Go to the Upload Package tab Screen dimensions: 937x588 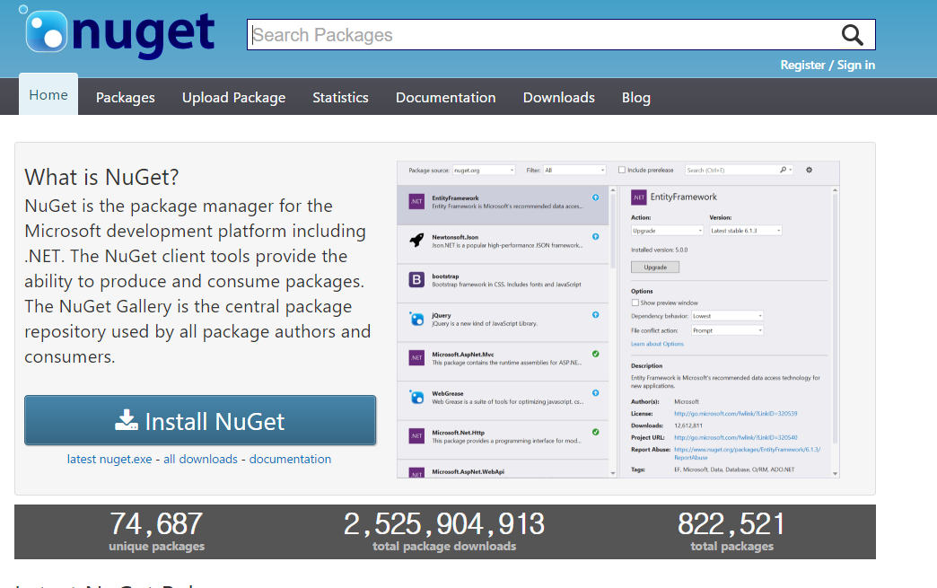click(233, 98)
